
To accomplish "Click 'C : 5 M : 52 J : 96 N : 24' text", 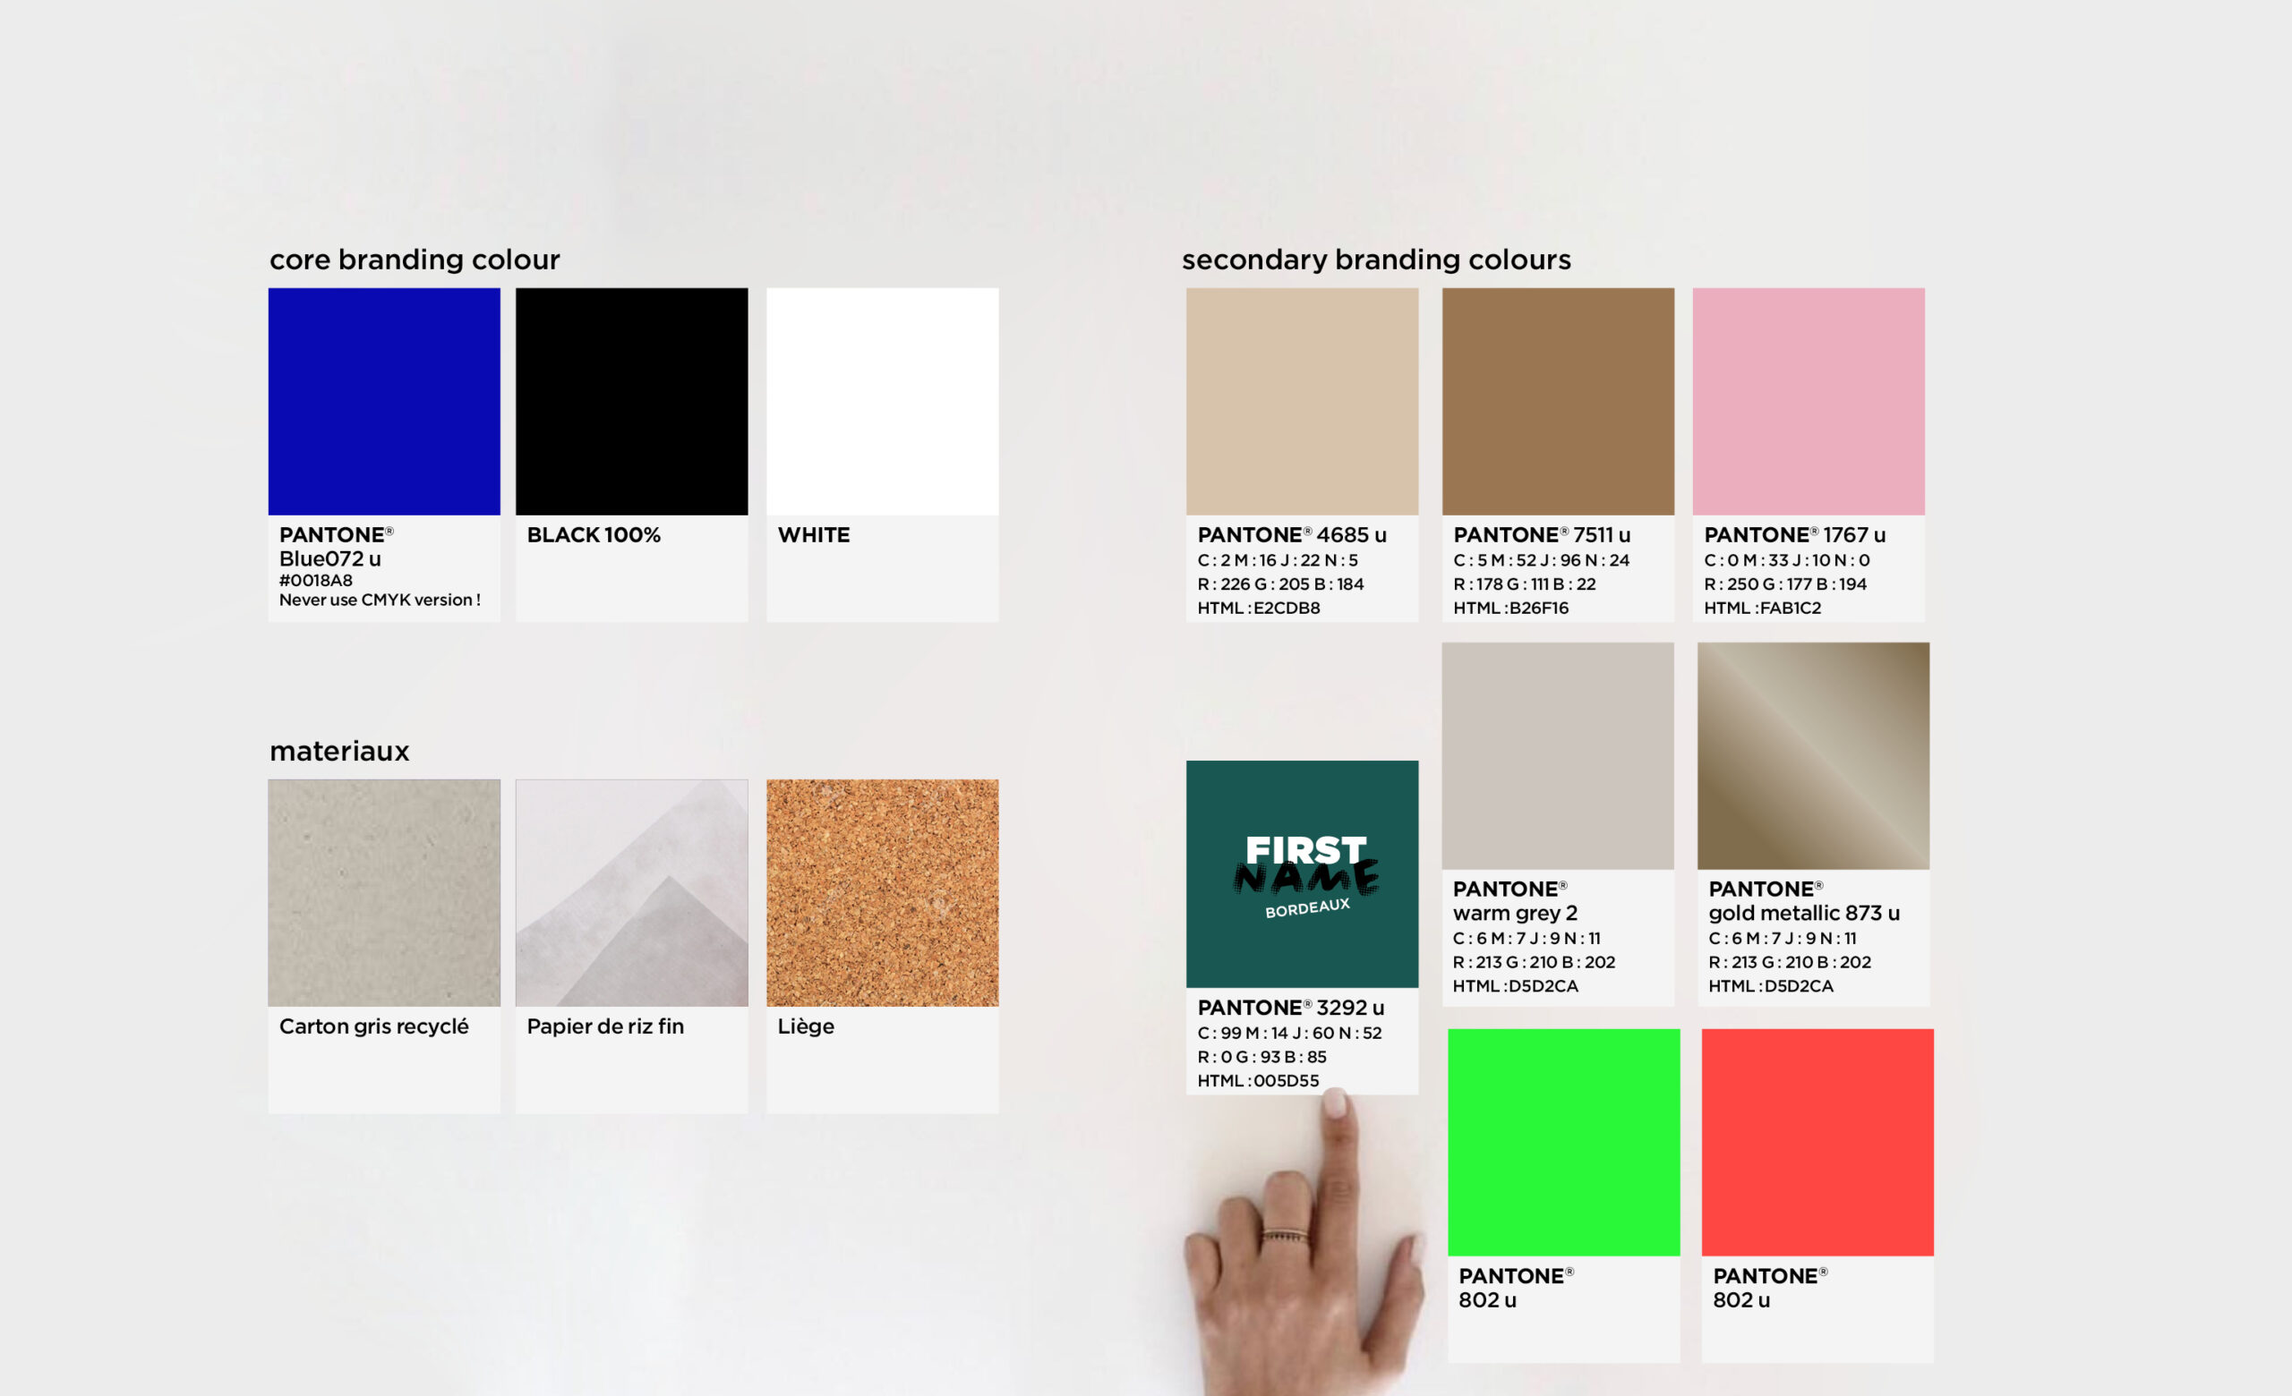I will [x=1542, y=559].
